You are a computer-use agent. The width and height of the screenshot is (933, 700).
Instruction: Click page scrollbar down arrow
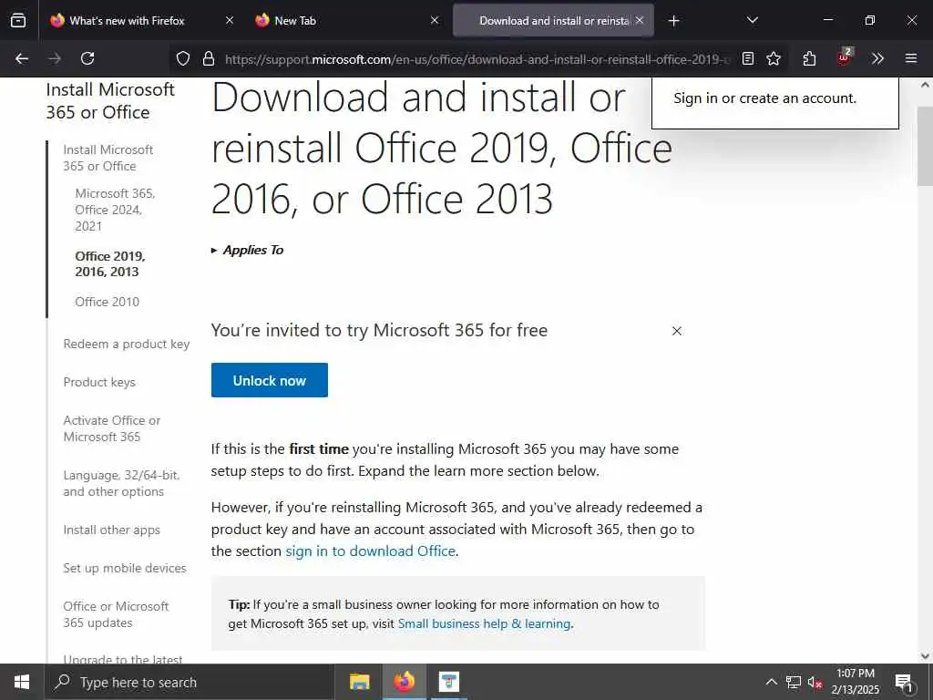tap(926, 656)
